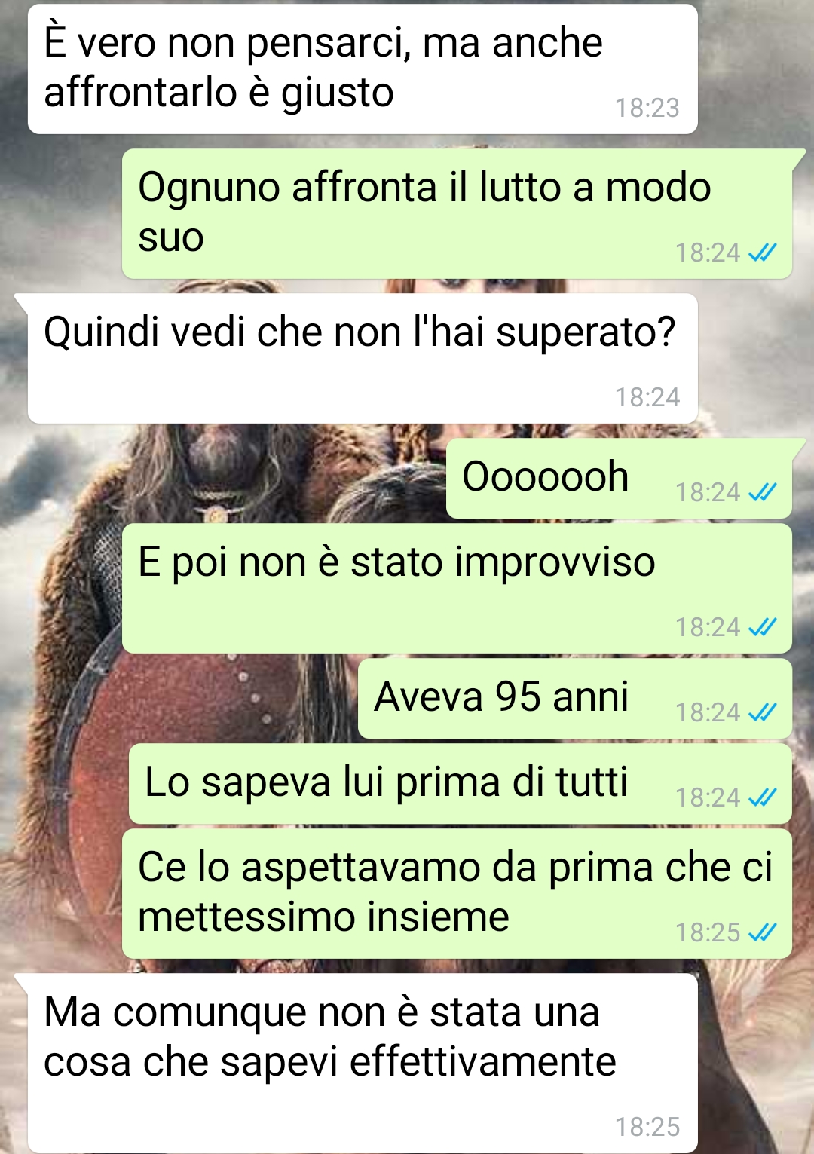Image resolution: width=814 pixels, height=1154 pixels.
Task: Tap the 'Ognuno affronta il lutto a modo suo' text
Action: pyautogui.click(x=424, y=212)
